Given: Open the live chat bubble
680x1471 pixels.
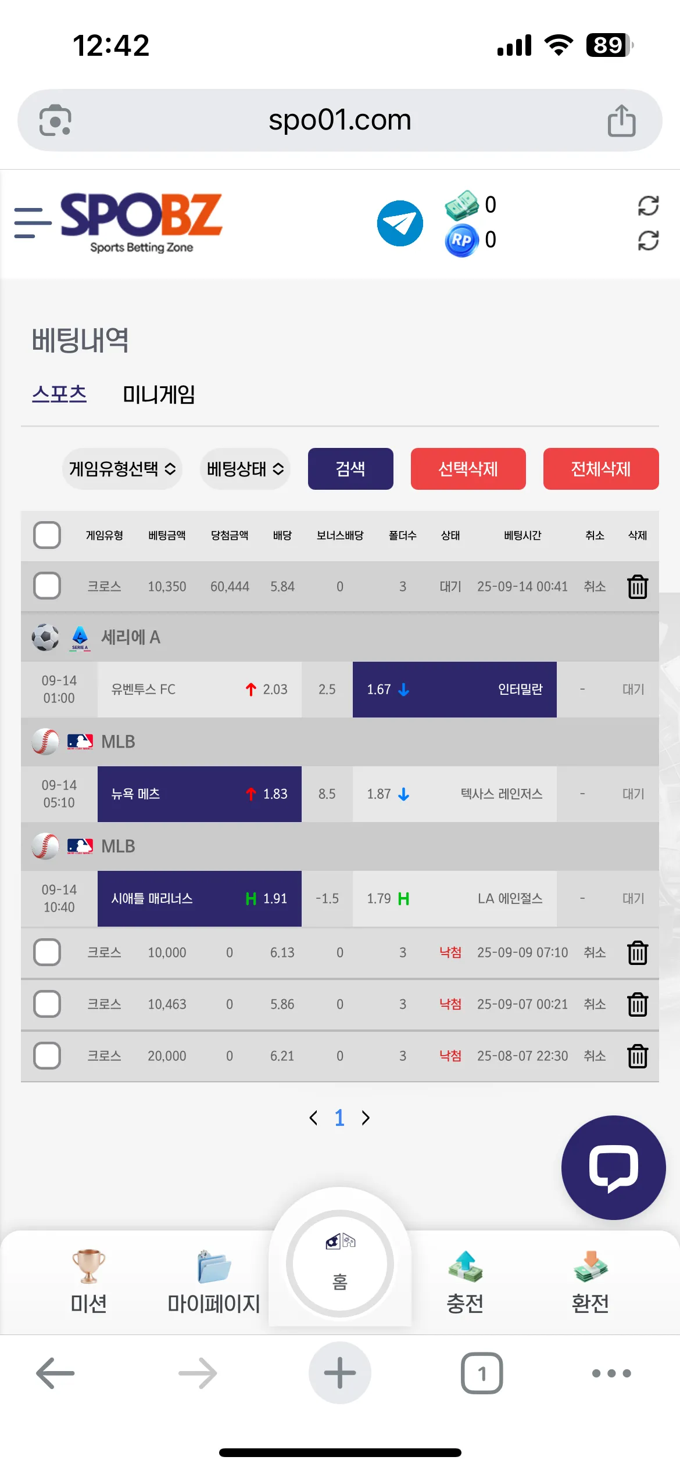Looking at the screenshot, I should point(613,1168).
